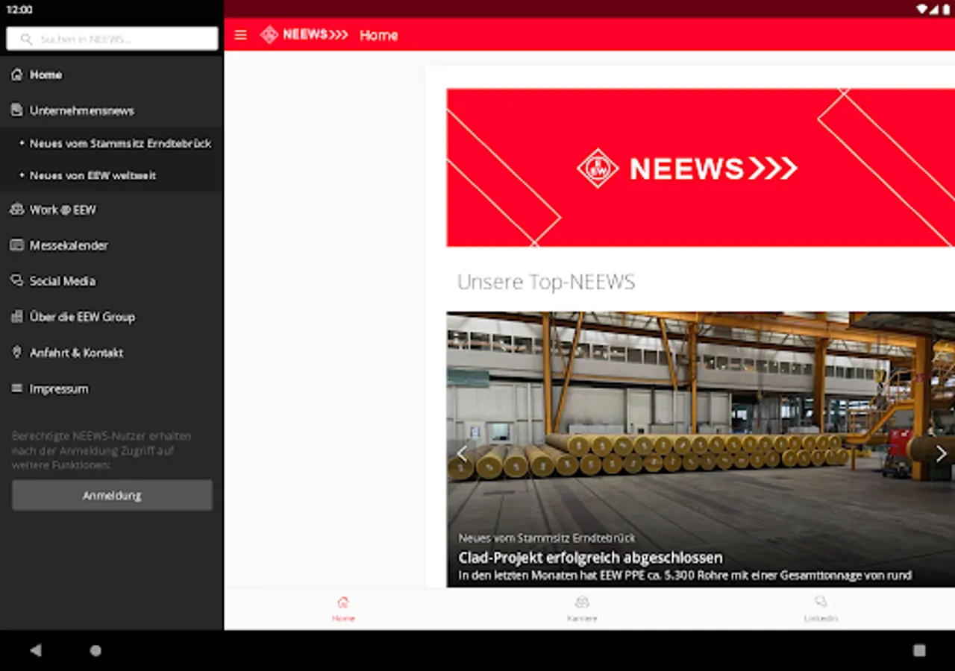Select Neues von EEW weltweit

(x=112, y=175)
